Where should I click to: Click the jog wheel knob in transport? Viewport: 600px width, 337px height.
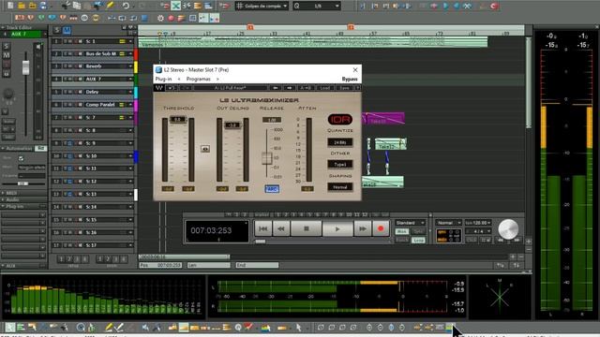(x=508, y=228)
